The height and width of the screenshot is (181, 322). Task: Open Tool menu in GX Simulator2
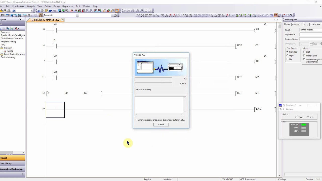click(x=281, y=109)
